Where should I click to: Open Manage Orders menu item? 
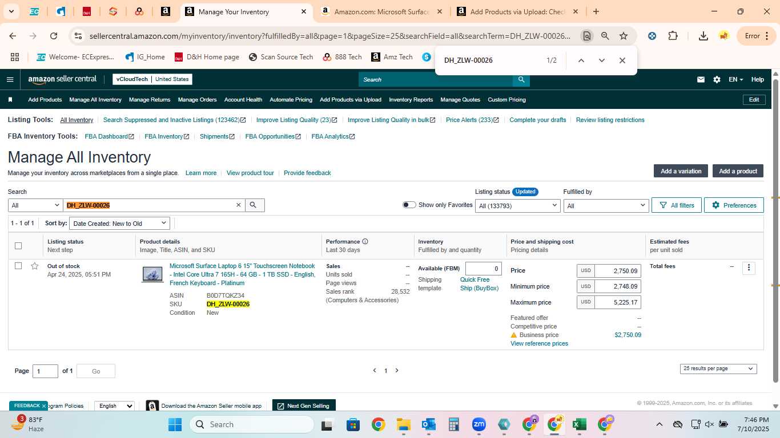coord(197,99)
